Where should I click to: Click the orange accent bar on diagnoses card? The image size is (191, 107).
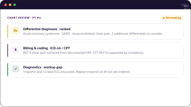(x=8, y=31)
